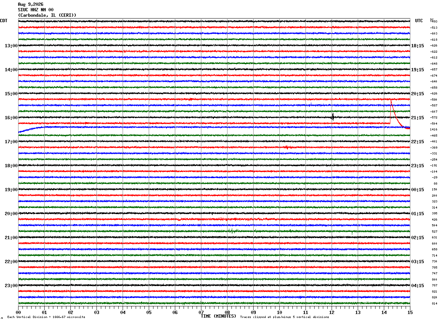The image size is (439, 322).
Task: Click the UTC axis header
Action: click(419, 21)
